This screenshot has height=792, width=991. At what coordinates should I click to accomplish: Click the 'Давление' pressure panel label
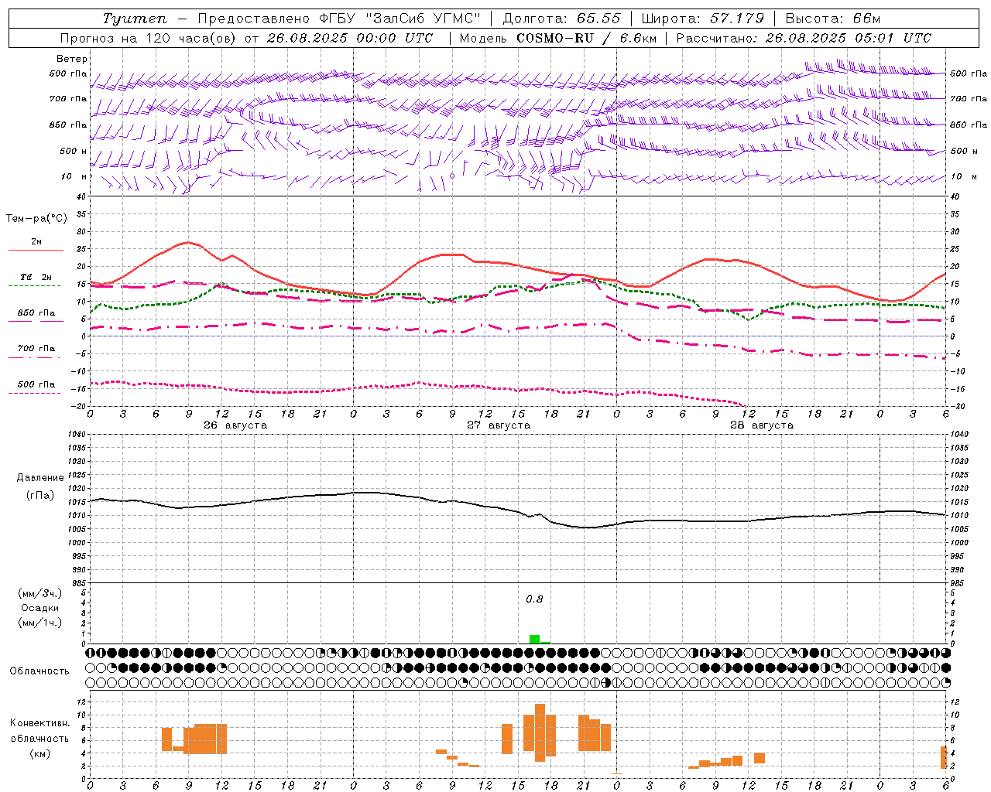click(40, 478)
